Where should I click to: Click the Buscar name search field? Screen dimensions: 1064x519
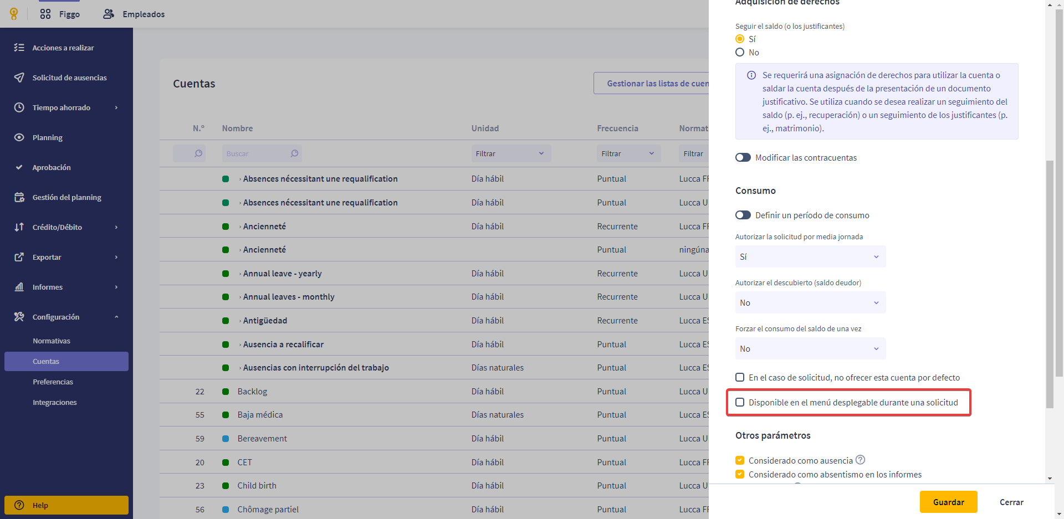(262, 153)
